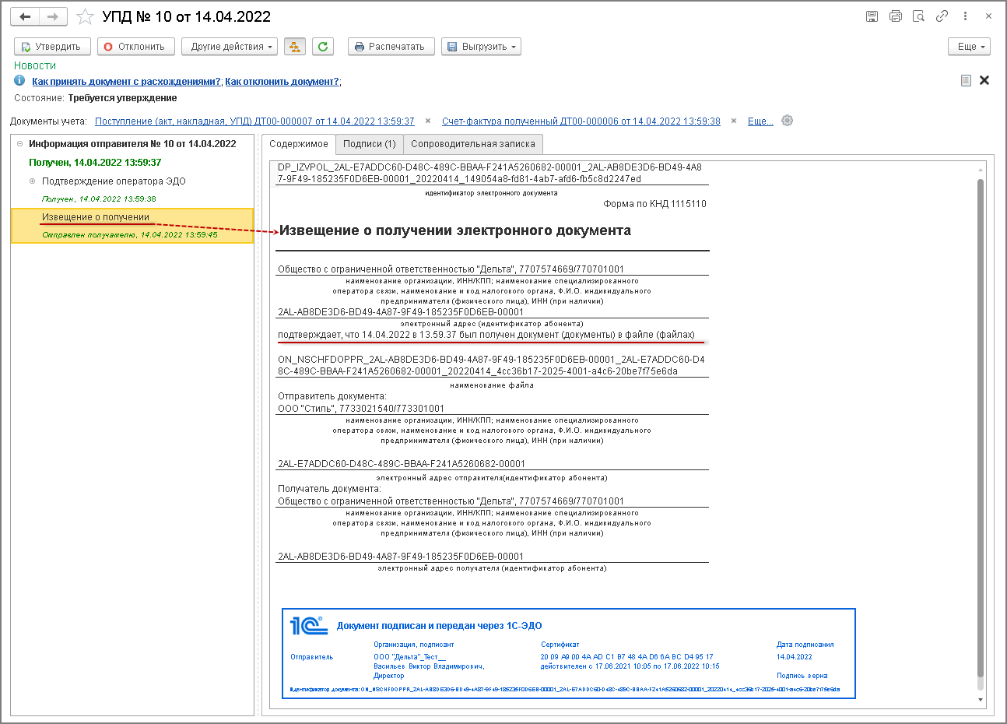This screenshot has height=724, width=1007.
Task: Switch to the Сопроводительная записка tab
Action: 473,144
